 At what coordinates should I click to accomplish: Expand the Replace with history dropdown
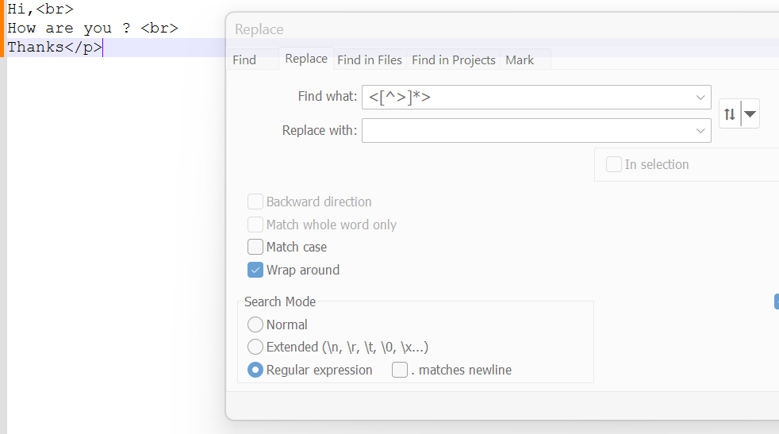(x=700, y=131)
